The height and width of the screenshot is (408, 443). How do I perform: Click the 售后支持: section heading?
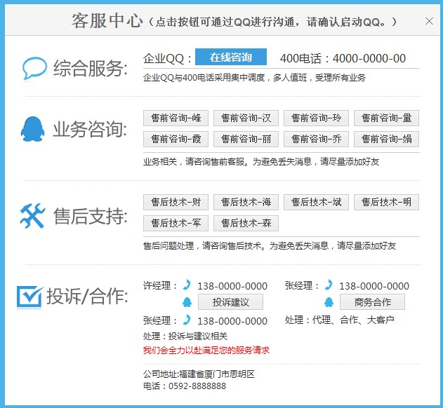(x=91, y=217)
